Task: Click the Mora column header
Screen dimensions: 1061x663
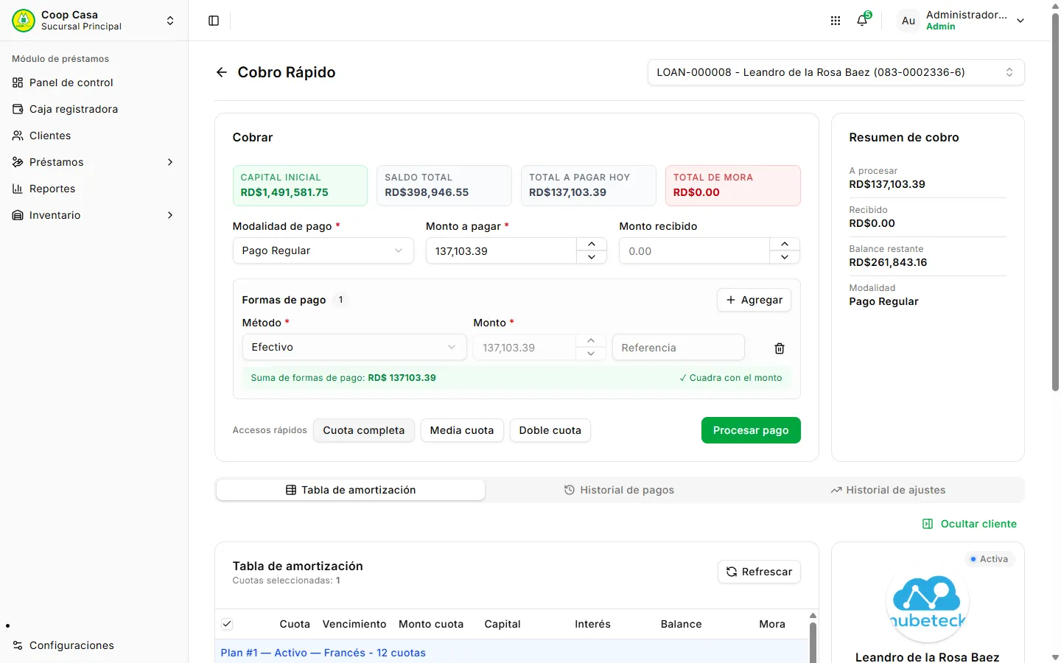Action: [x=772, y=624]
